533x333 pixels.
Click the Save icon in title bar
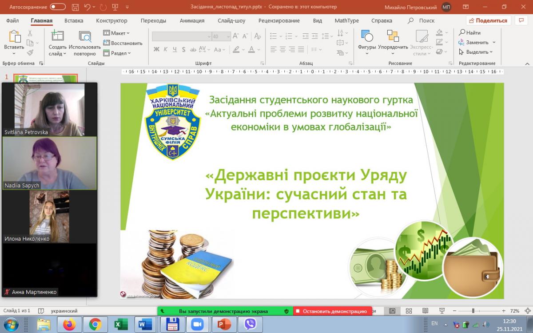coord(76,7)
